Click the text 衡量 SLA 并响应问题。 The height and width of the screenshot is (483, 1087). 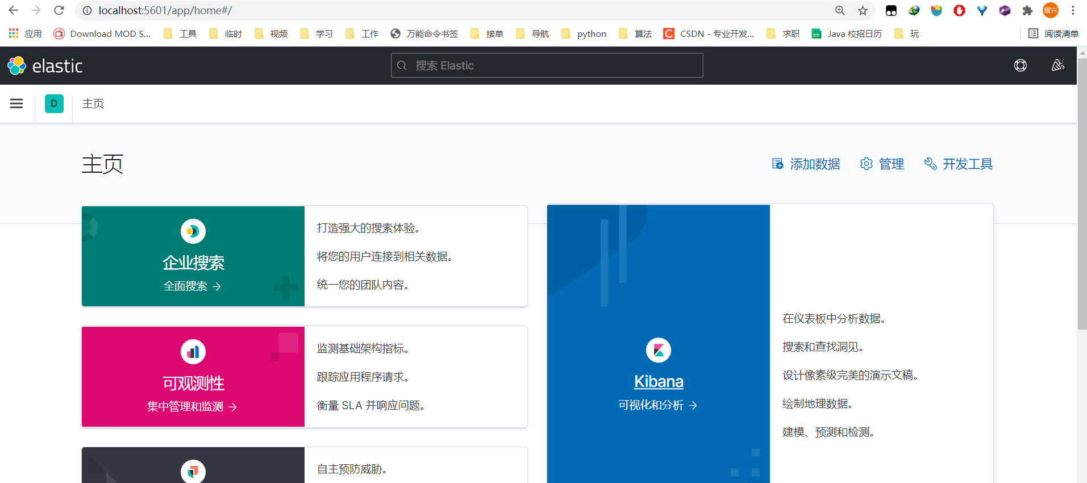click(371, 405)
